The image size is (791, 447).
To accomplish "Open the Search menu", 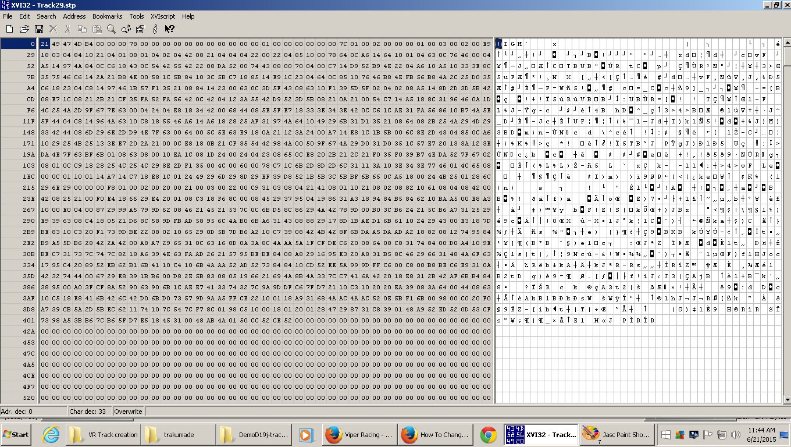I will point(47,16).
